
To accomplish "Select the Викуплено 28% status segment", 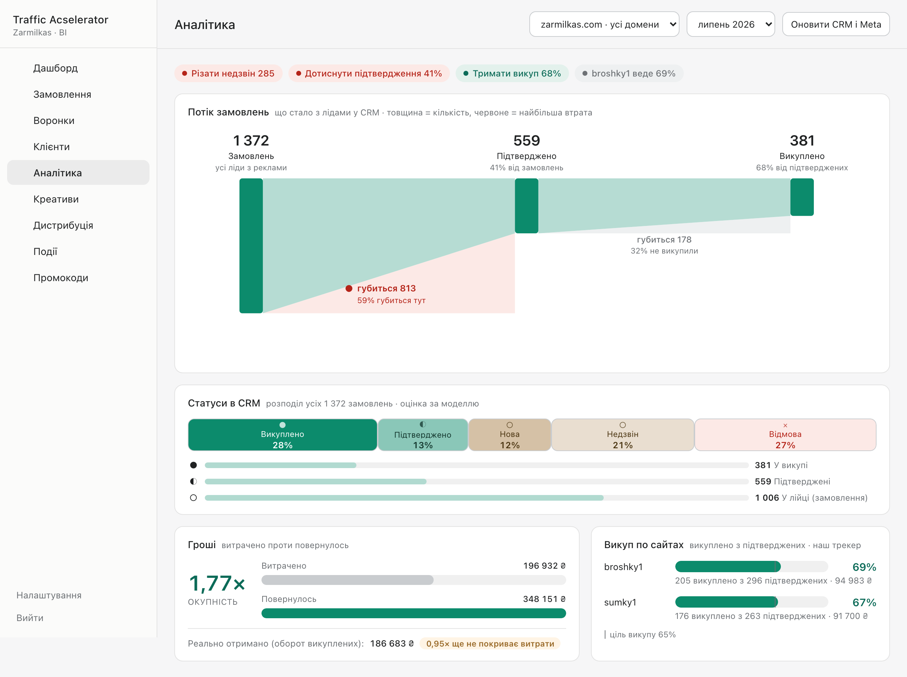I will click(282, 435).
